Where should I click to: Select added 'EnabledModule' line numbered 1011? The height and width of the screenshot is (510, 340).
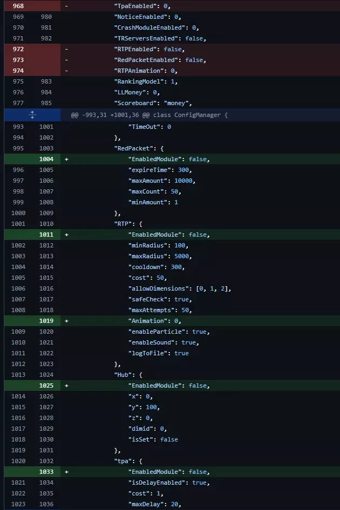click(169, 234)
